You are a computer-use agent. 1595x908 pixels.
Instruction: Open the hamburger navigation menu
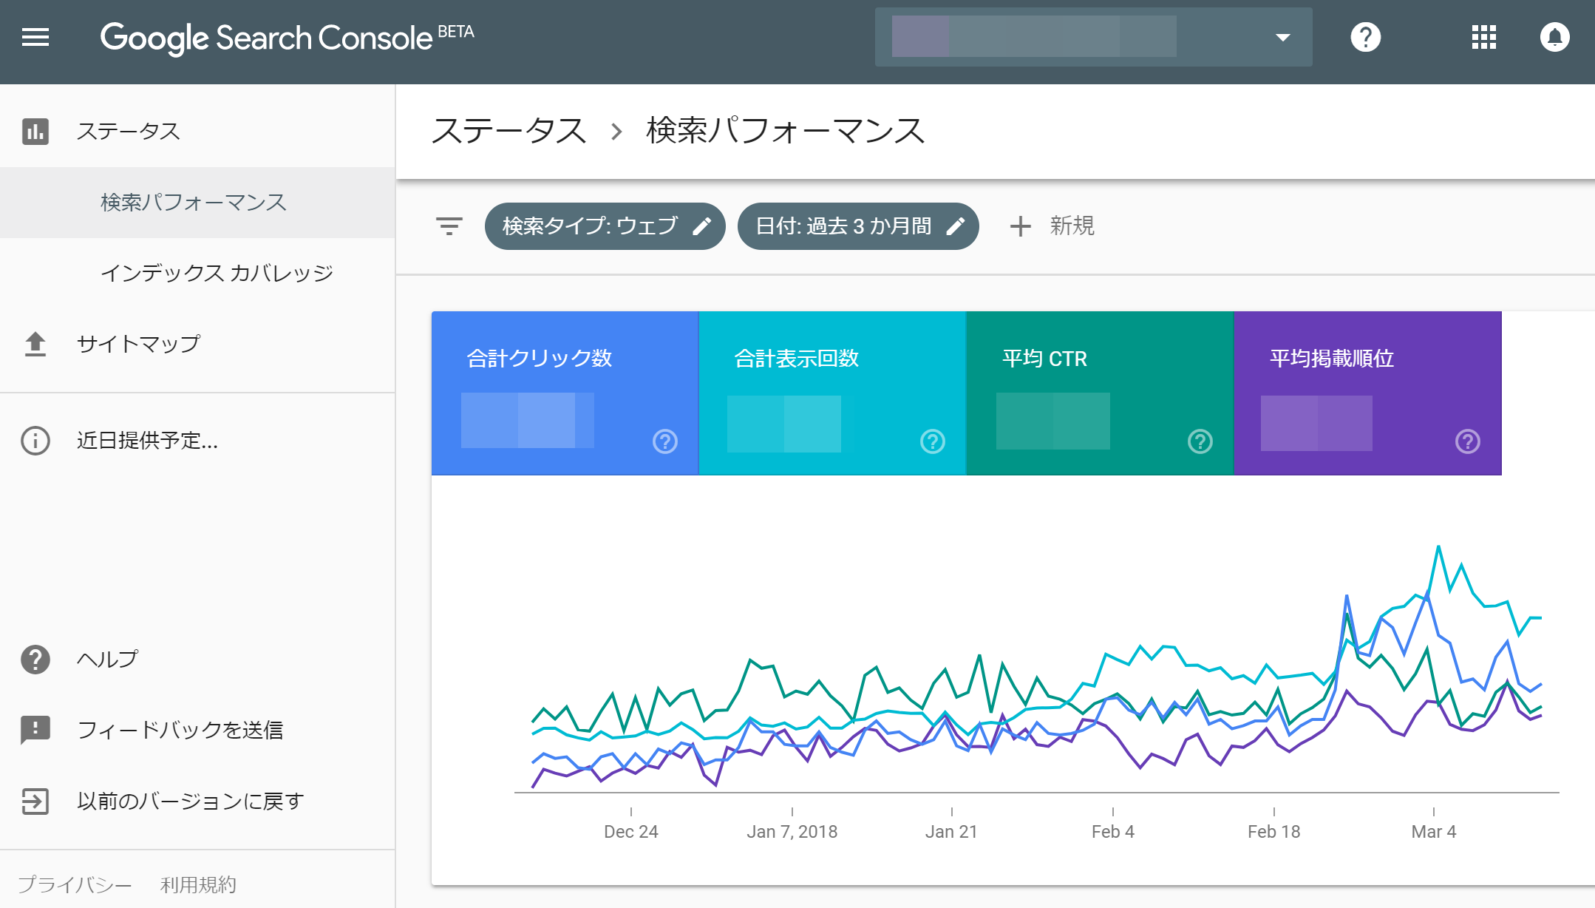click(35, 37)
